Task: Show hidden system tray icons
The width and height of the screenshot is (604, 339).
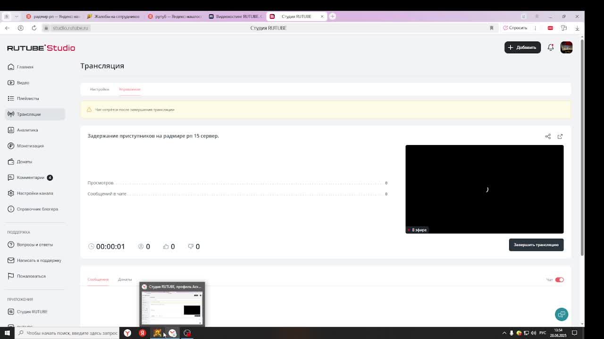Action: coord(504,333)
